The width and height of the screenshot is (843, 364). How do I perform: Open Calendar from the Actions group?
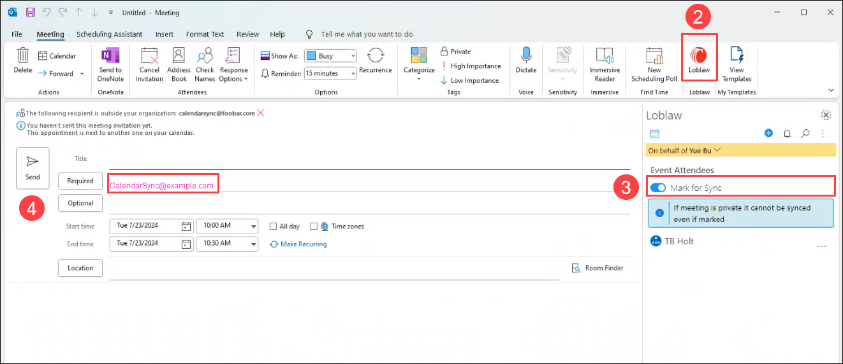click(57, 56)
